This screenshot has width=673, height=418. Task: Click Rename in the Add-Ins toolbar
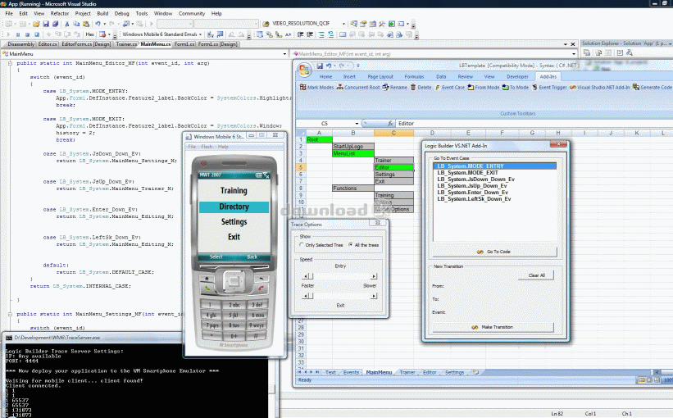click(395, 87)
